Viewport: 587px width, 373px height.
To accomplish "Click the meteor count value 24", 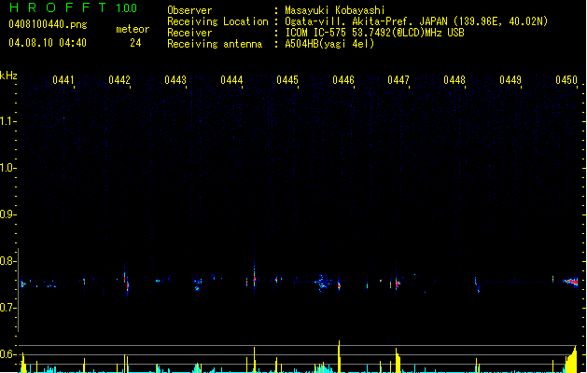I will coord(135,43).
